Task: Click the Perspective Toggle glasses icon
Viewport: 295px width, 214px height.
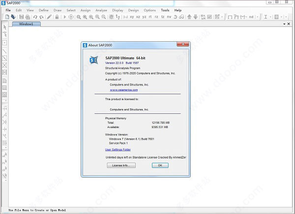Action: click(x=181, y=17)
